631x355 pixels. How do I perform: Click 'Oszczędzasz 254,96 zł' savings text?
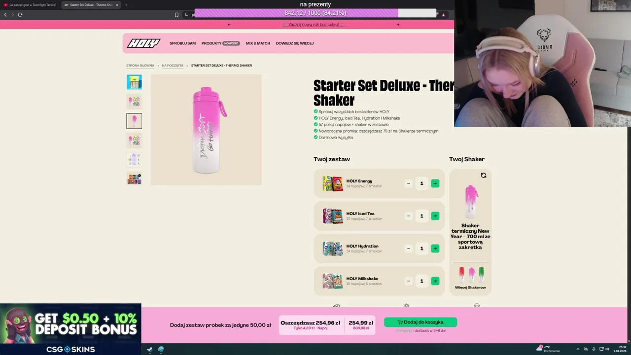coord(311,323)
